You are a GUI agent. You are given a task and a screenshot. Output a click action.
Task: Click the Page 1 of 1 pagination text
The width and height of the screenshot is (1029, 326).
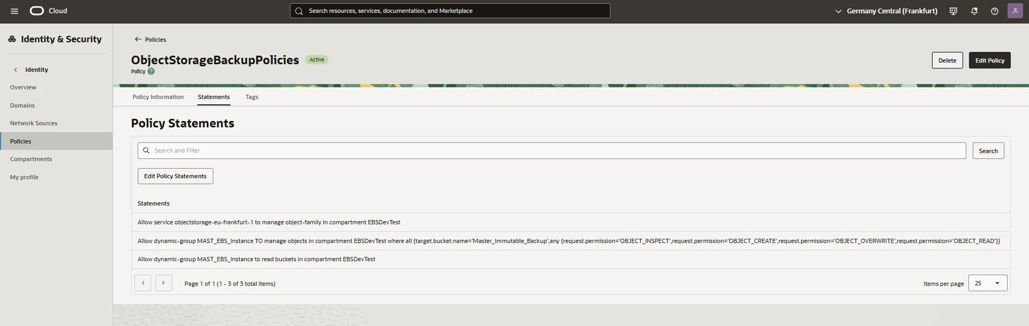coord(229,284)
